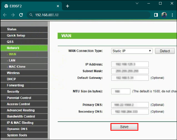Open Quick Setup in sidebar

24,36
